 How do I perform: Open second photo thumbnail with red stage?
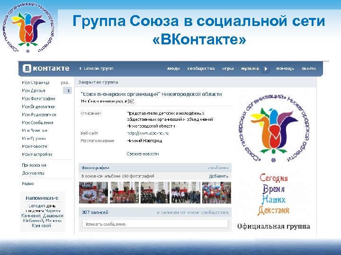124,193
